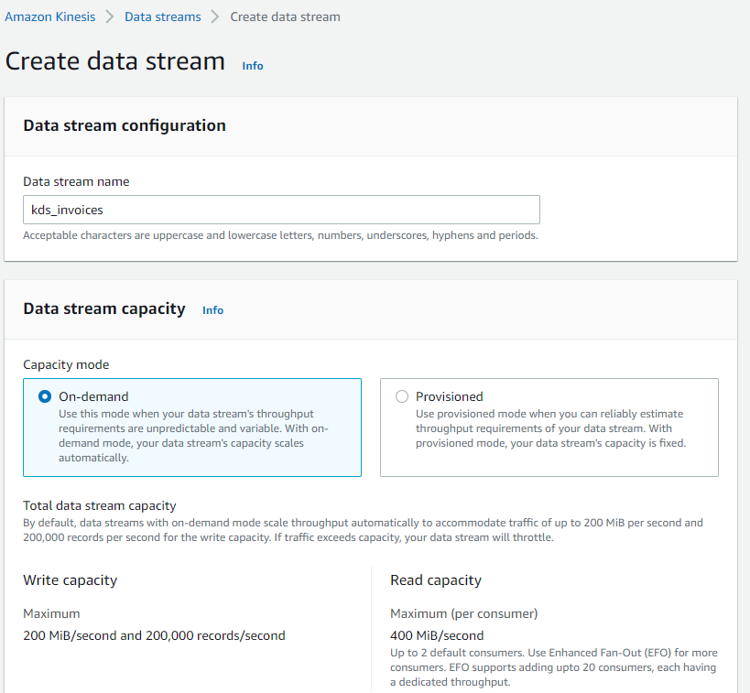Screen dimensions: 750x693
Task: Select the On-demand capacity mode radio button
Action: (x=45, y=396)
